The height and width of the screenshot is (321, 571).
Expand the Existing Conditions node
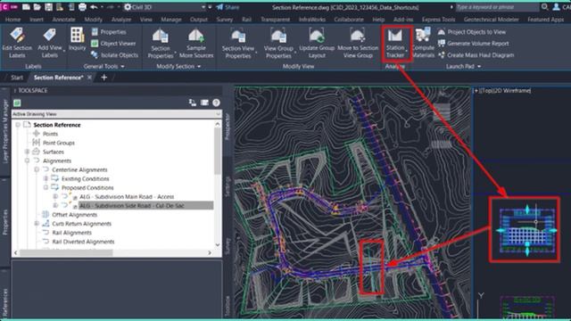46,178
